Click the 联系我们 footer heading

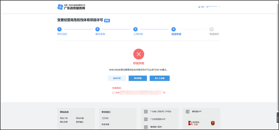pos(106,112)
